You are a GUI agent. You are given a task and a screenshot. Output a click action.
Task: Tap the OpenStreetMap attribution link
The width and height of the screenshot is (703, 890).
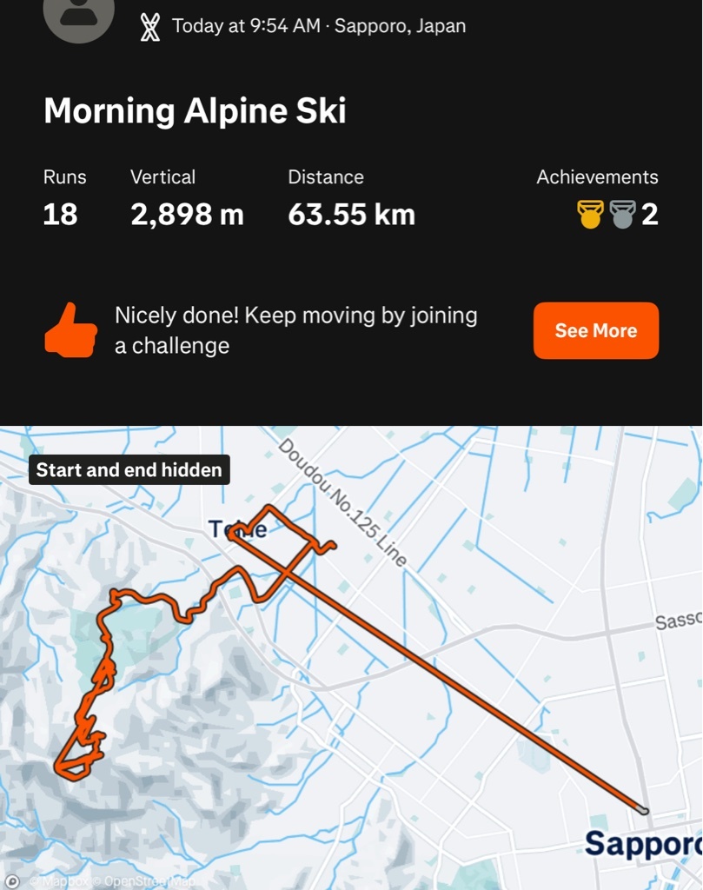149,881
